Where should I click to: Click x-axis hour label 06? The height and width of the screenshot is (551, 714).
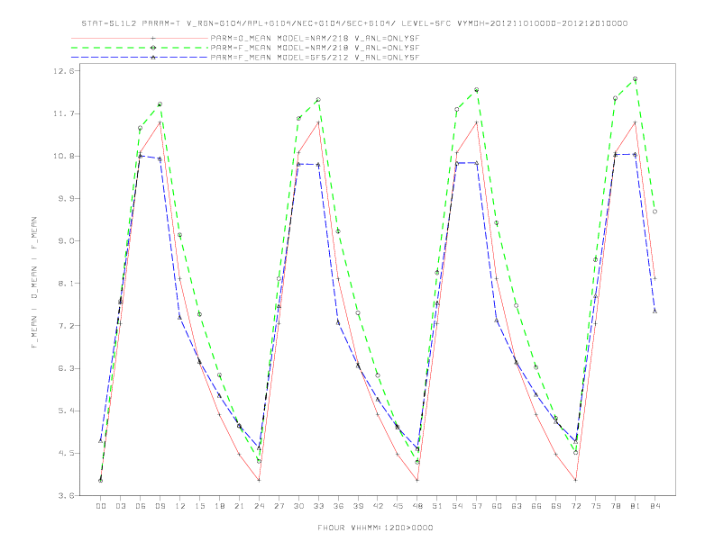(x=141, y=506)
